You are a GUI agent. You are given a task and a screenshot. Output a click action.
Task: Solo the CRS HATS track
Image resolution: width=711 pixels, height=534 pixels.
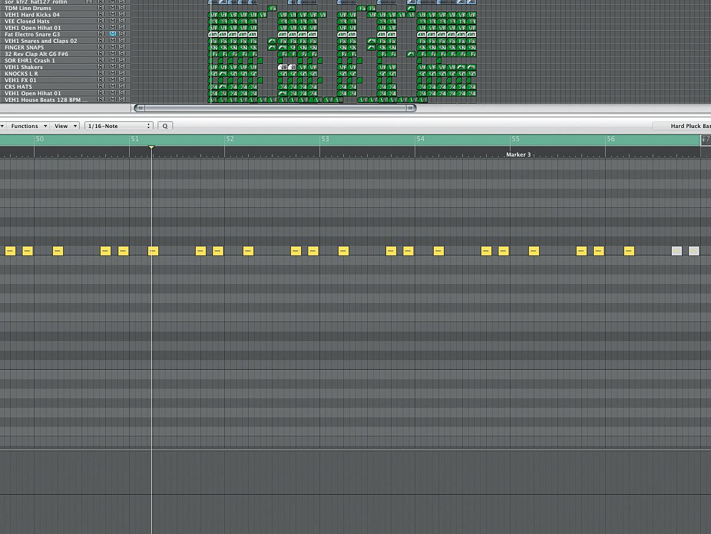click(122, 86)
